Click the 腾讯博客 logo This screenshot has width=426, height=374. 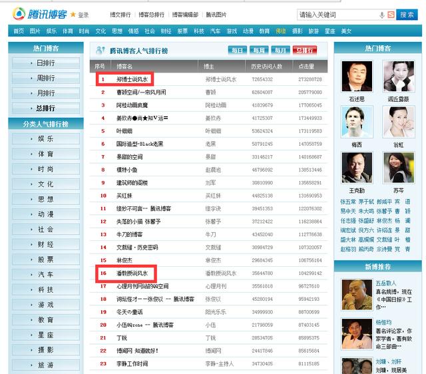click(40, 14)
